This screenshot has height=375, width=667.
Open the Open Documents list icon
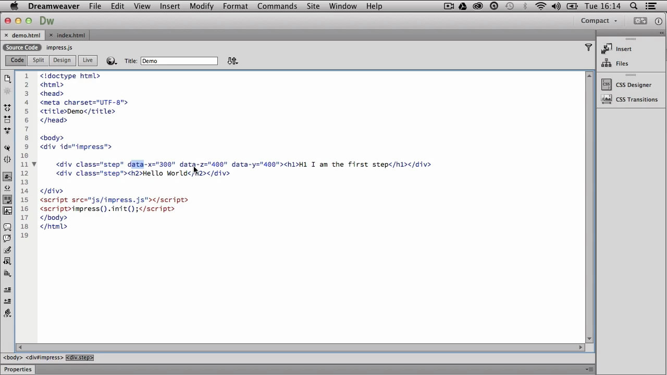coord(7,79)
